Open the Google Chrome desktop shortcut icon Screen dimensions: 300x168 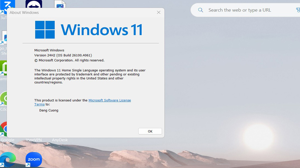tap(3, 129)
